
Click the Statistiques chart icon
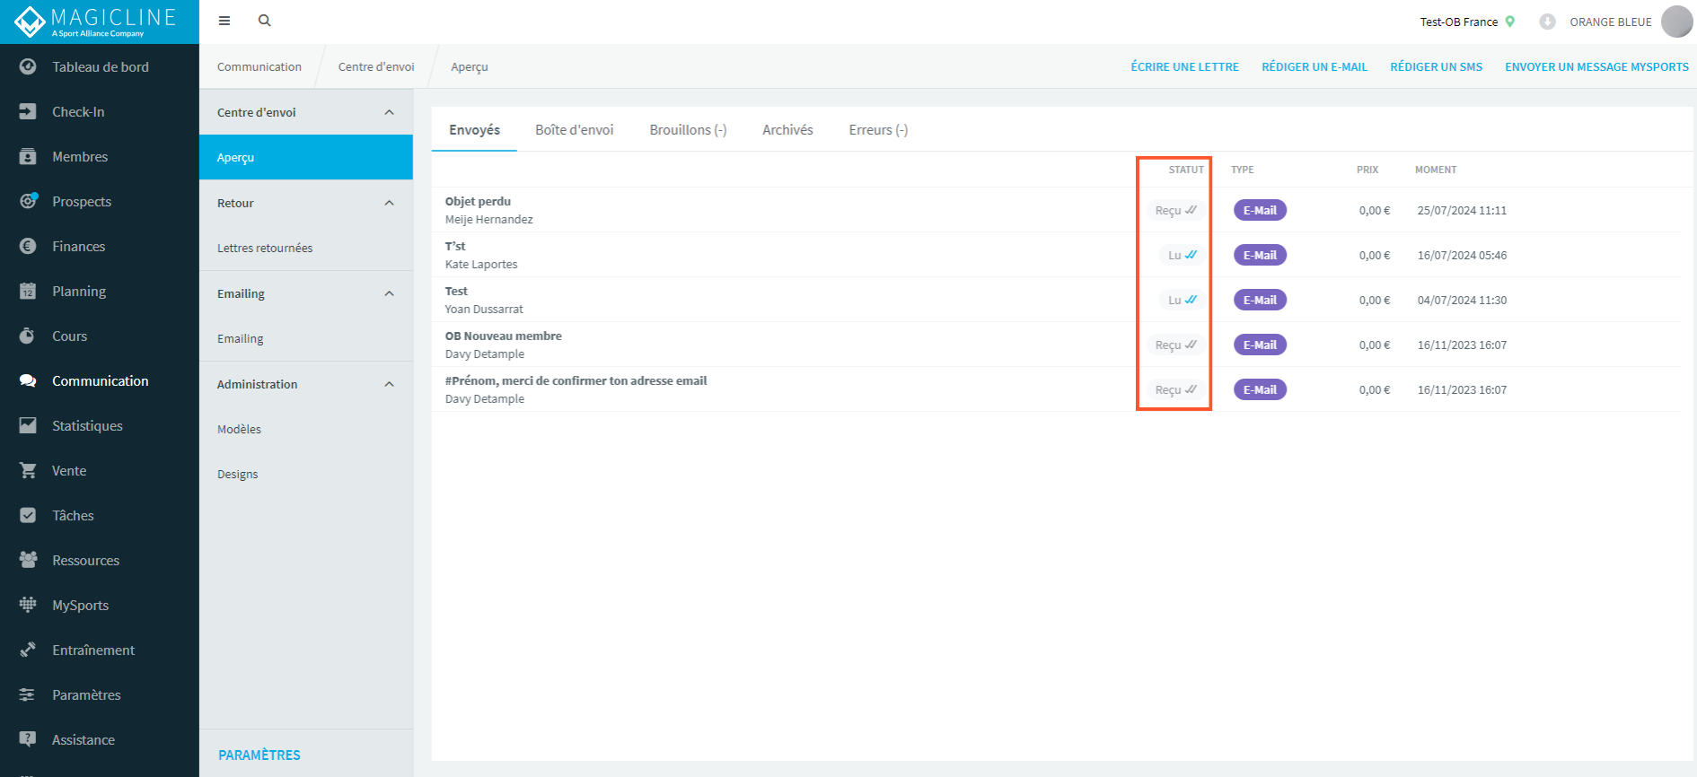(28, 425)
